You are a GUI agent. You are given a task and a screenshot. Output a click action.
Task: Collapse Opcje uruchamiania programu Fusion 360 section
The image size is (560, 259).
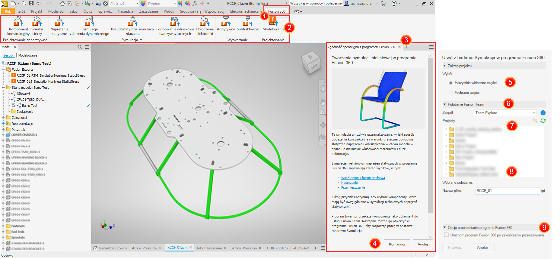coord(444,227)
